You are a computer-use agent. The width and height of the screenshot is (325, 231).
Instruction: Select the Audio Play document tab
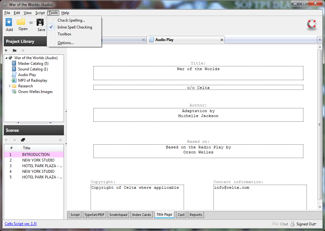point(186,39)
